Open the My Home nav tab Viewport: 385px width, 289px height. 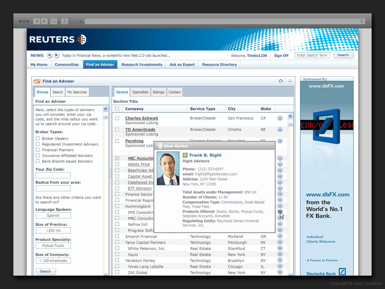pos(39,64)
